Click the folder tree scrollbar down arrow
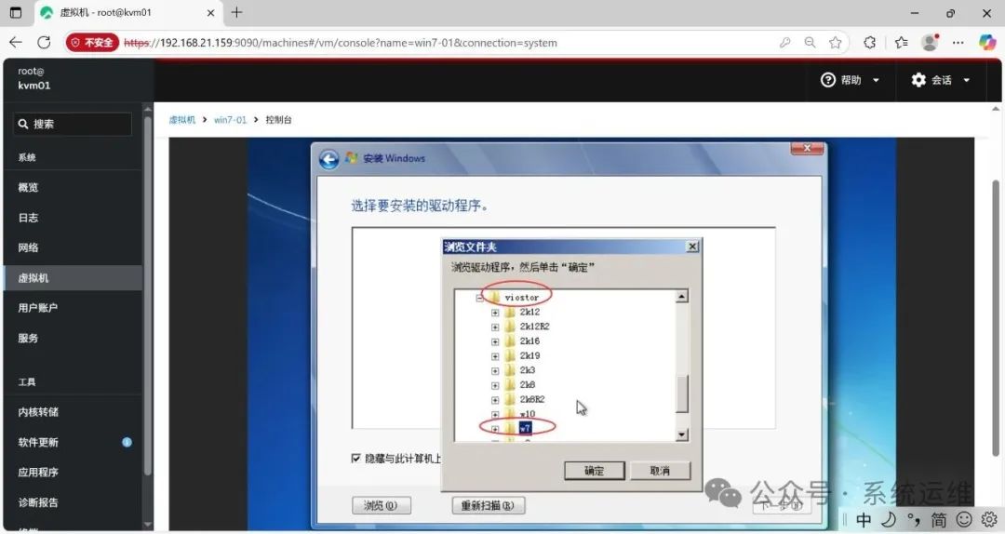This screenshot has height=534, width=1005. (682, 434)
